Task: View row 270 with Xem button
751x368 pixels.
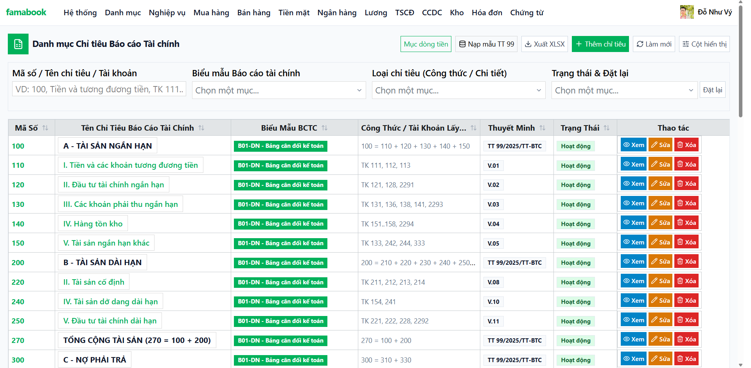Action: [x=634, y=339]
